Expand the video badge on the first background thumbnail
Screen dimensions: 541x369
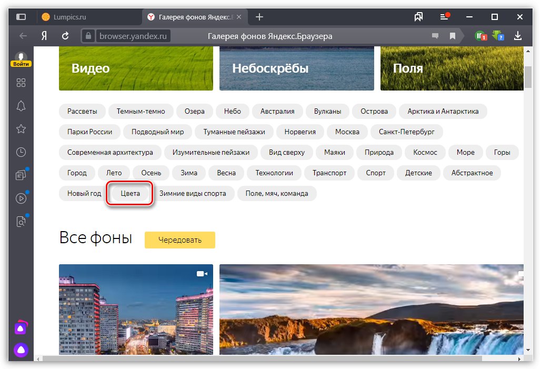click(x=202, y=273)
